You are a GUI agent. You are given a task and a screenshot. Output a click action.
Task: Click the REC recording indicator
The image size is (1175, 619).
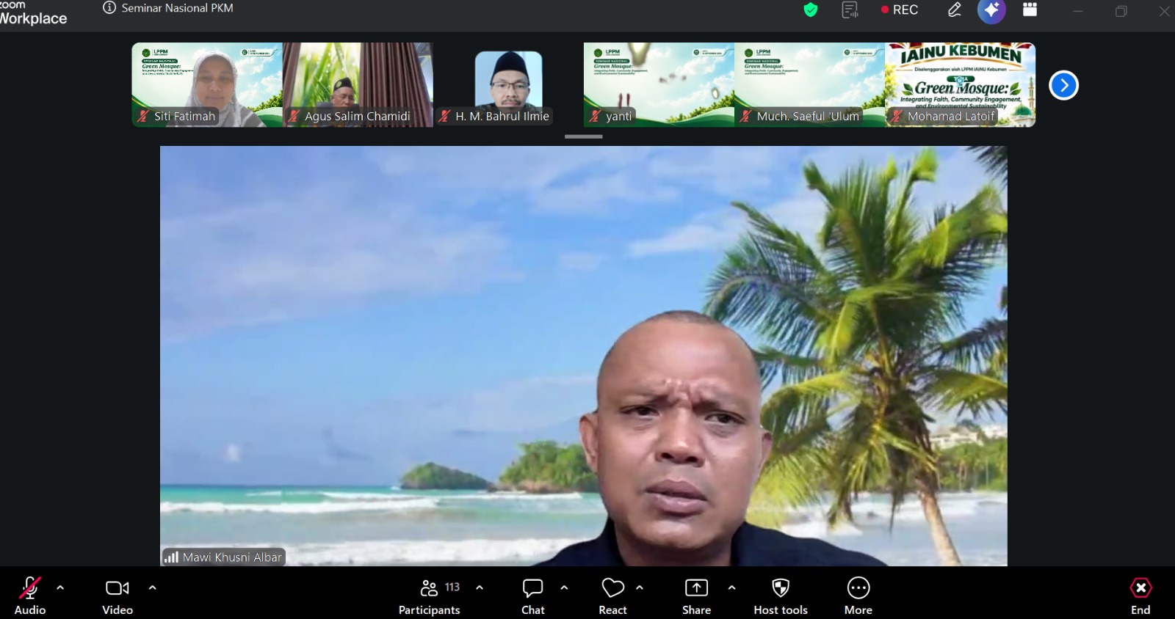900,10
